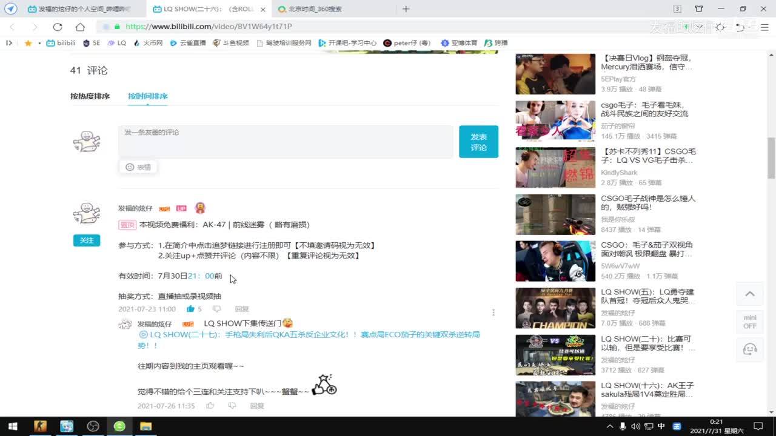Open a new browser tab
This screenshot has width=776, height=436.
(406, 9)
